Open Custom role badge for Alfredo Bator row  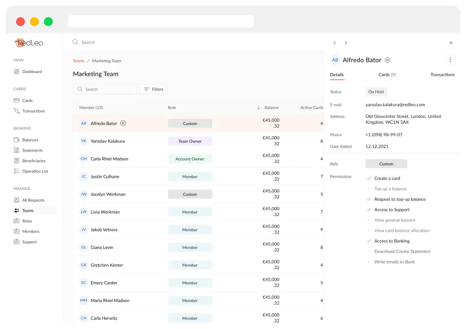pyautogui.click(x=190, y=123)
